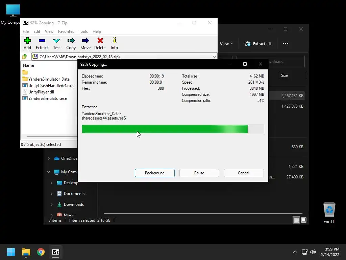Click the Name column header in 7-Zip
The image size is (346, 260).
[x=28, y=65]
